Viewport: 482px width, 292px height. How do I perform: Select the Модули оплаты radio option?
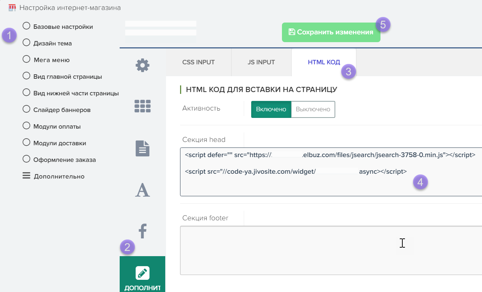click(26, 126)
